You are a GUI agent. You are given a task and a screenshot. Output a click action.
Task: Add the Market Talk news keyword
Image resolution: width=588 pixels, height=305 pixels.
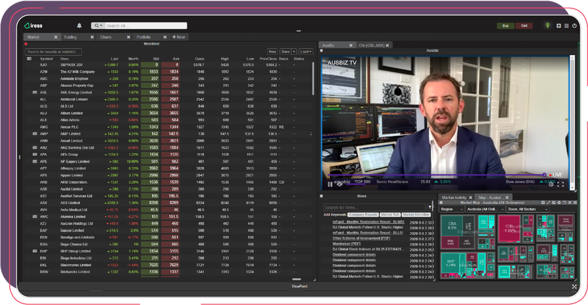[x=390, y=215]
